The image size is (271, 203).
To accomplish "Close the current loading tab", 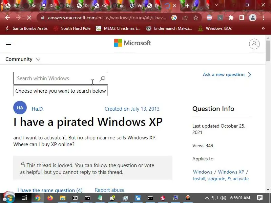I will (174, 6).
